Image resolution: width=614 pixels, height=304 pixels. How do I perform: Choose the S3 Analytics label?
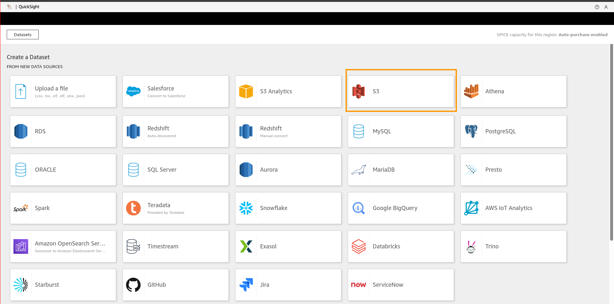[x=276, y=91]
